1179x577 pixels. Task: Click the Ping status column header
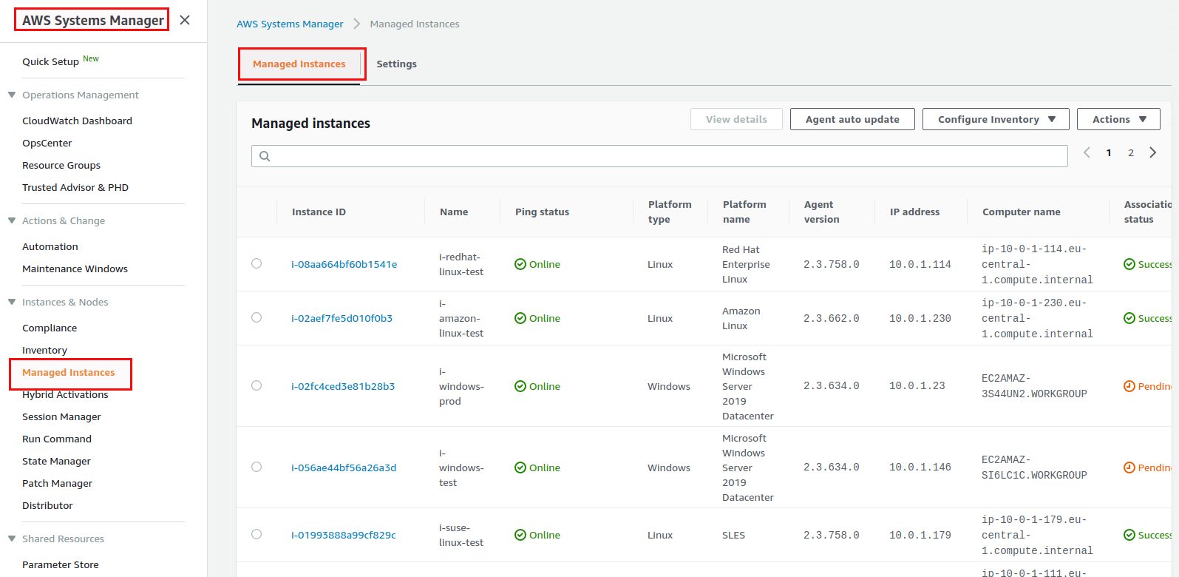point(542,212)
